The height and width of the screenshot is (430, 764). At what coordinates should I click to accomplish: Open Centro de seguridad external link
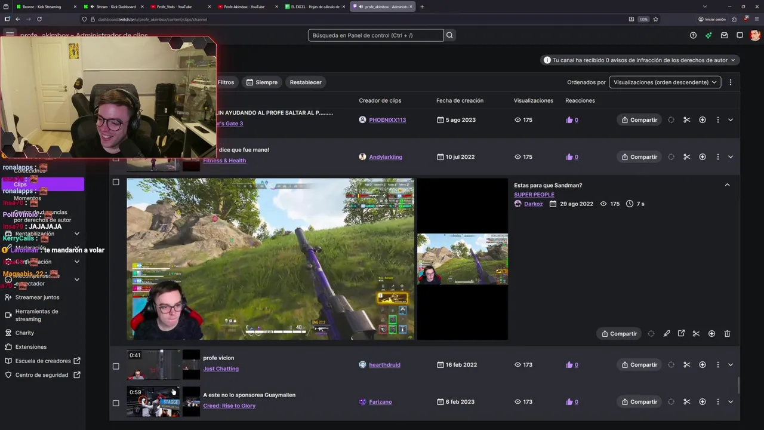tap(42, 375)
